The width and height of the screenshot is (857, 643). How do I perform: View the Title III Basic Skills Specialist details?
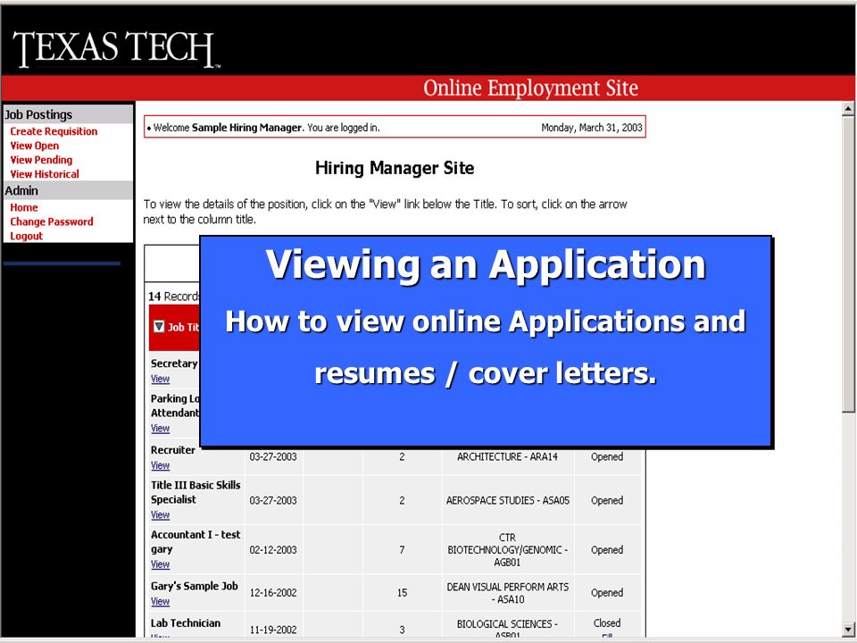coord(160,514)
